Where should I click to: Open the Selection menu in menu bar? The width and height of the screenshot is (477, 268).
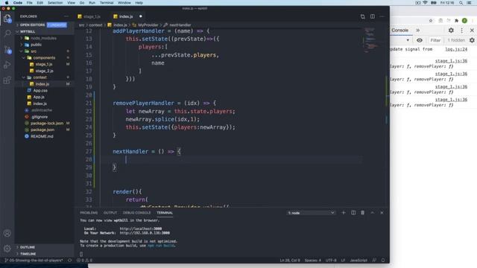coord(55,3)
